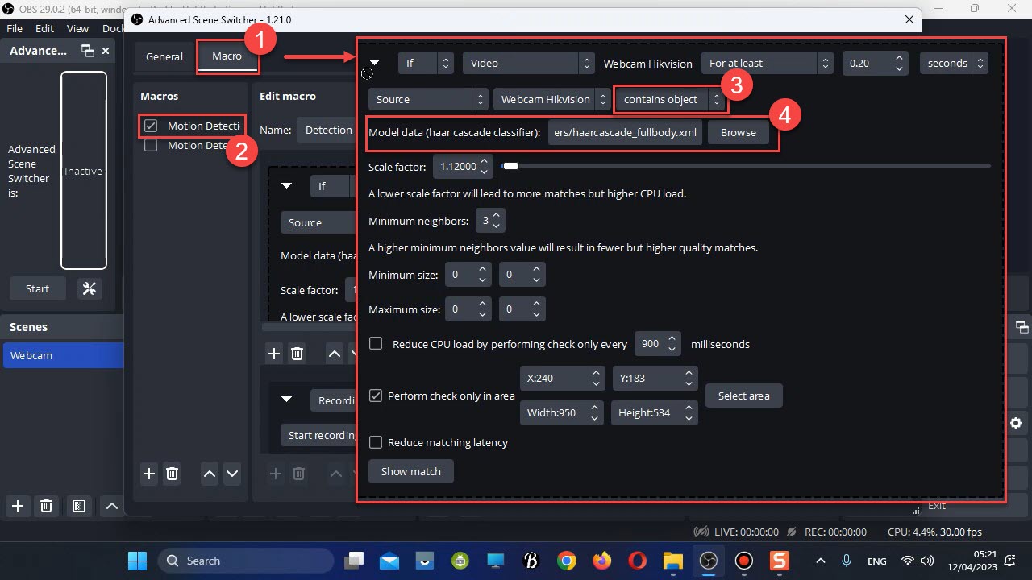The width and height of the screenshot is (1032, 580).
Task: Enable the second Motion Detection macro checkbox
Action: (x=150, y=146)
